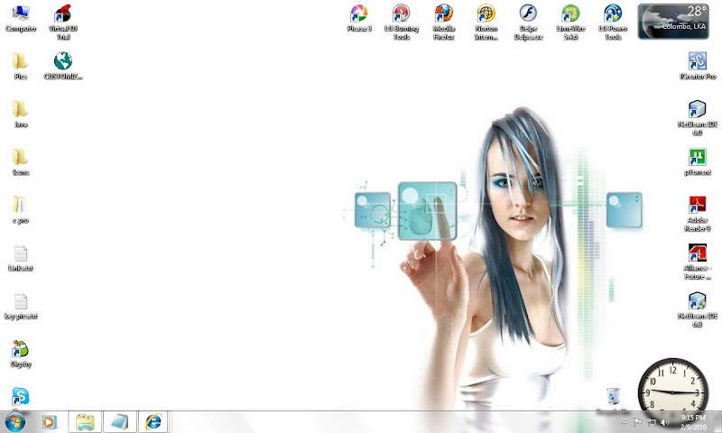Open the Adobe Reader 9 shortcut
The image size is (722, 433).
(x=698, y=214)
